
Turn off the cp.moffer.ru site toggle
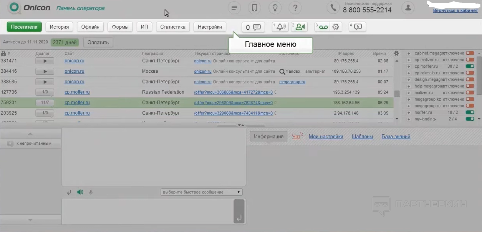(x=470, y=66)
